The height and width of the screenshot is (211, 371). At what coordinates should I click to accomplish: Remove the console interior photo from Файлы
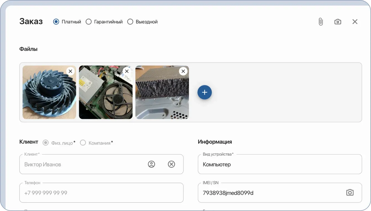[x=127, y=71]
